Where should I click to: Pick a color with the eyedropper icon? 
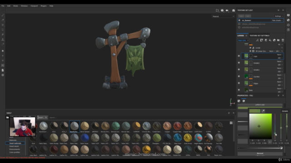[263, 111]
